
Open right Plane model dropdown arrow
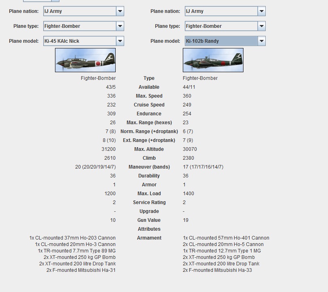coord(262,41)
